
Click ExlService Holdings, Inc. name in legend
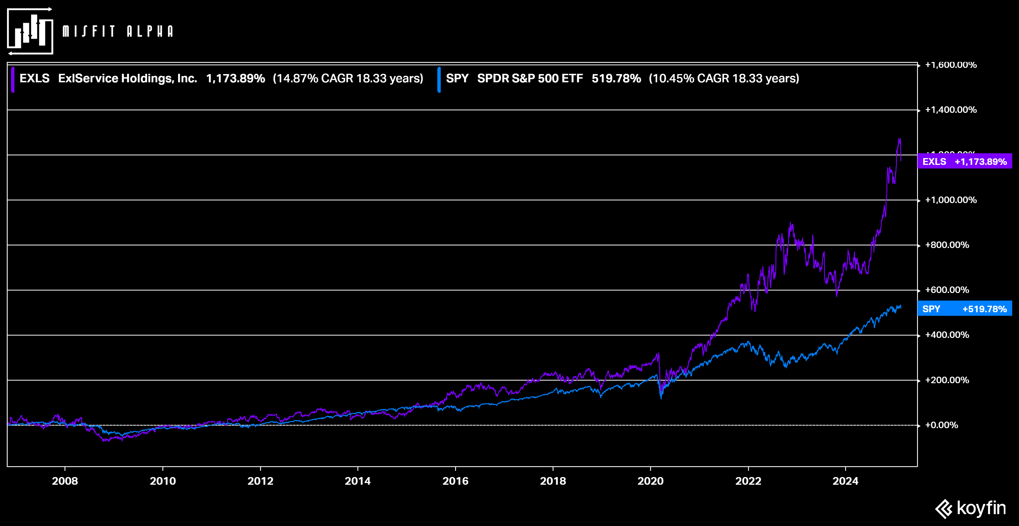pyautogui.click(x=128, y=78)
